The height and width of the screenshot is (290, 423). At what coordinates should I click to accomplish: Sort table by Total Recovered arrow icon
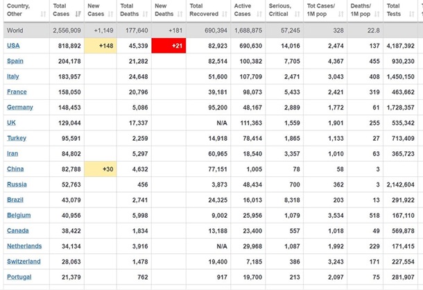[225, 12]
